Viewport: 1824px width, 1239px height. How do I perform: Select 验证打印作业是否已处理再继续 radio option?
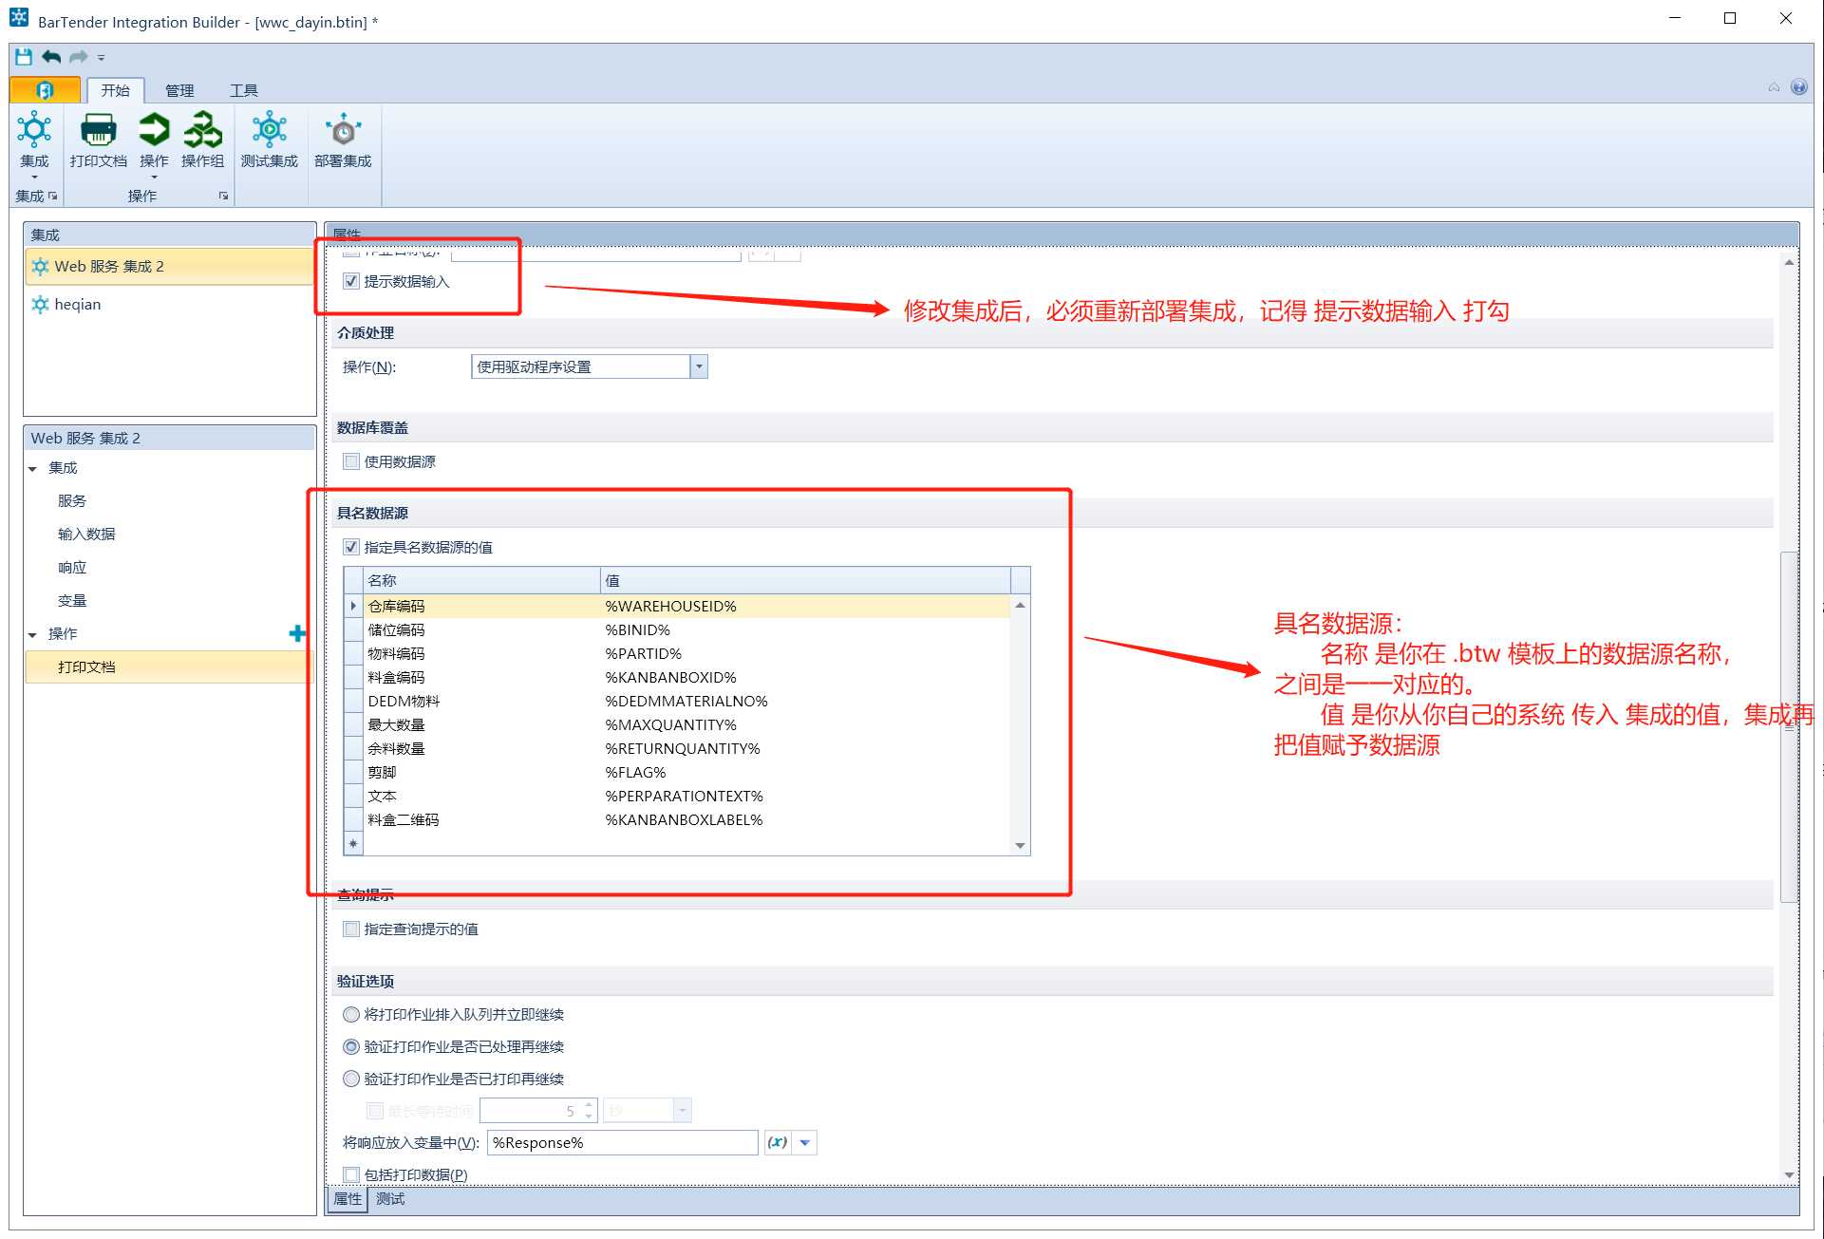[x=351, y=1046]
